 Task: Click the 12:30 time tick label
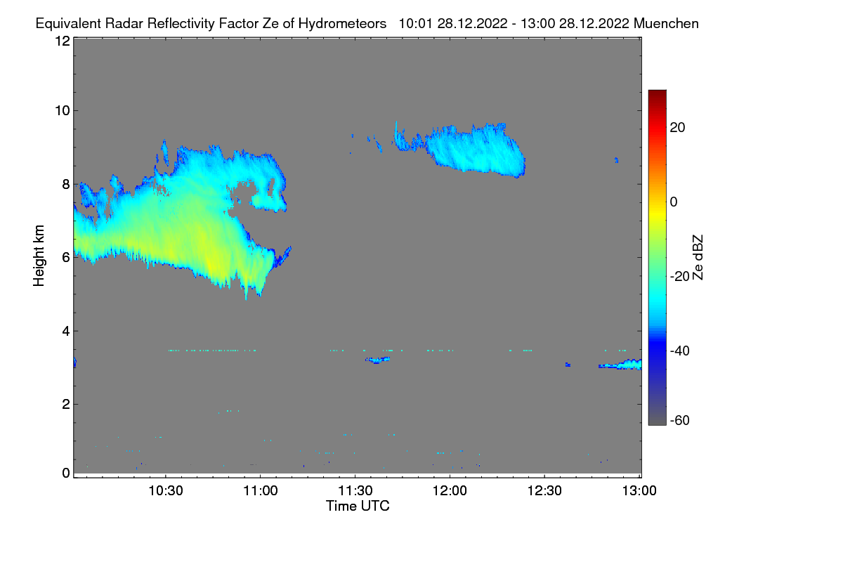[x=544, y=491]
